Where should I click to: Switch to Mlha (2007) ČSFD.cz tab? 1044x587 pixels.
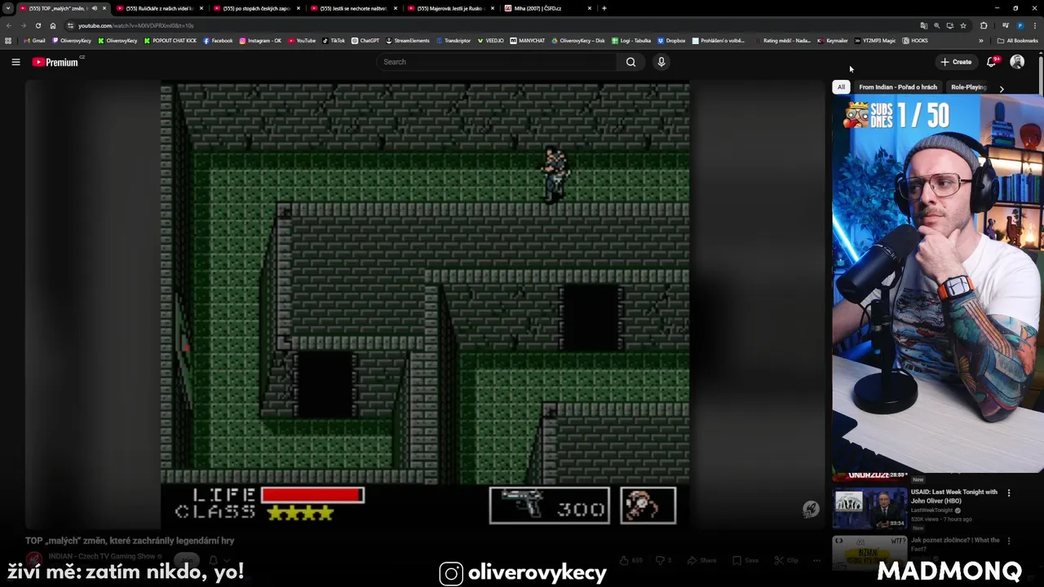(x=547, y=8)
